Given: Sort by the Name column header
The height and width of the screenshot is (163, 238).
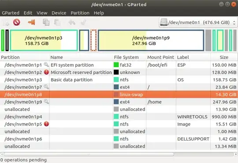Looking at the screenshot, I should point(81,57).
